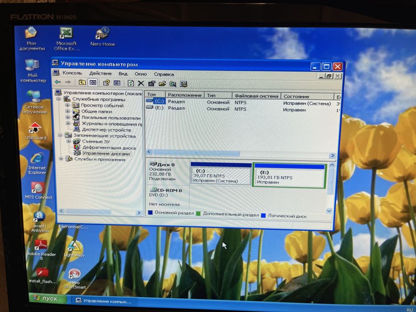Image resolution: width=416 pixels, height=312 pixels.
Task: Click the Диск 0 disk label
Action: tap(166, 164)
